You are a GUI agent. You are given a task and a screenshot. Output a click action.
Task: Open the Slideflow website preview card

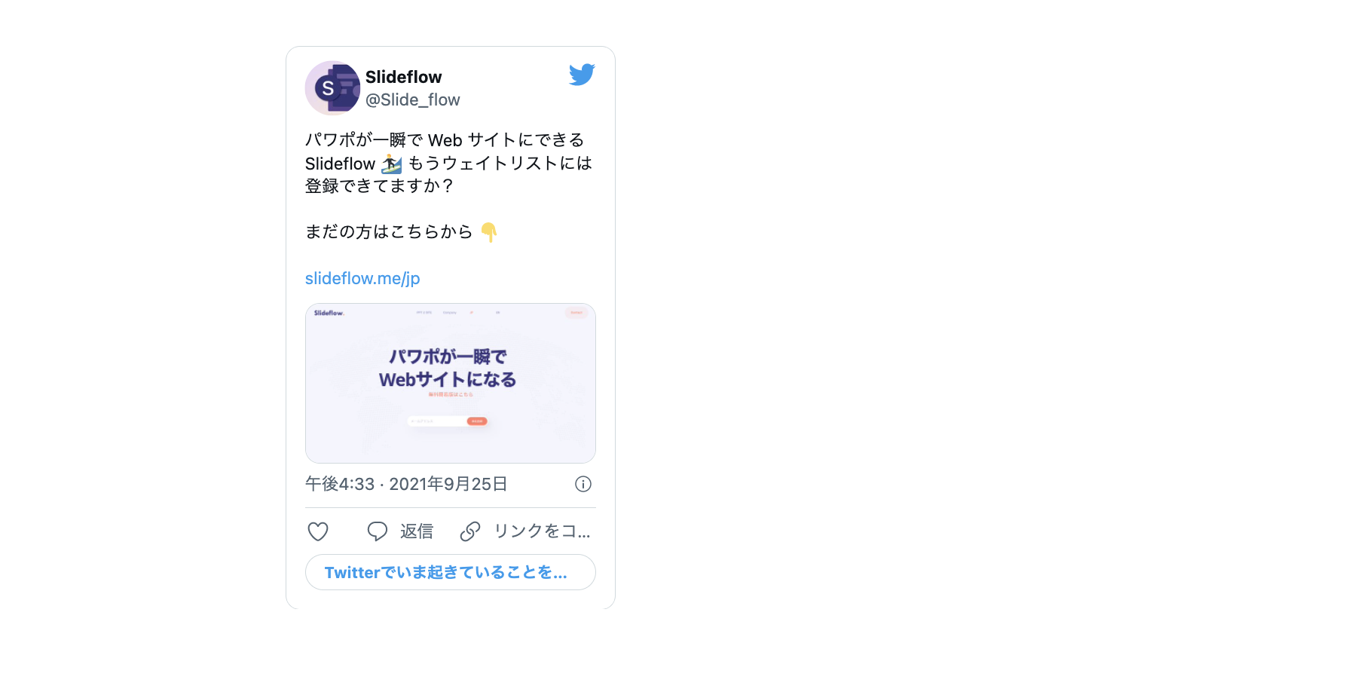pyautogui.click(x=451, y=383)
